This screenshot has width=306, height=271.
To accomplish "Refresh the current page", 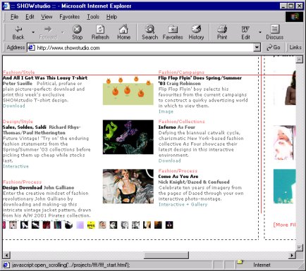I will pyautogui.click(x=100, y=32).
